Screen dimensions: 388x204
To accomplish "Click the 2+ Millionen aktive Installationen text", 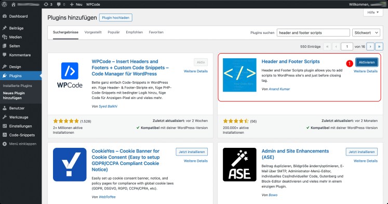I will pos(68,130).
